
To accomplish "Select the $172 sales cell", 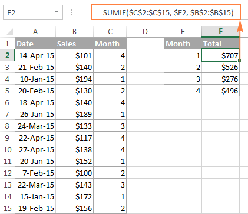I will point(74,196).
